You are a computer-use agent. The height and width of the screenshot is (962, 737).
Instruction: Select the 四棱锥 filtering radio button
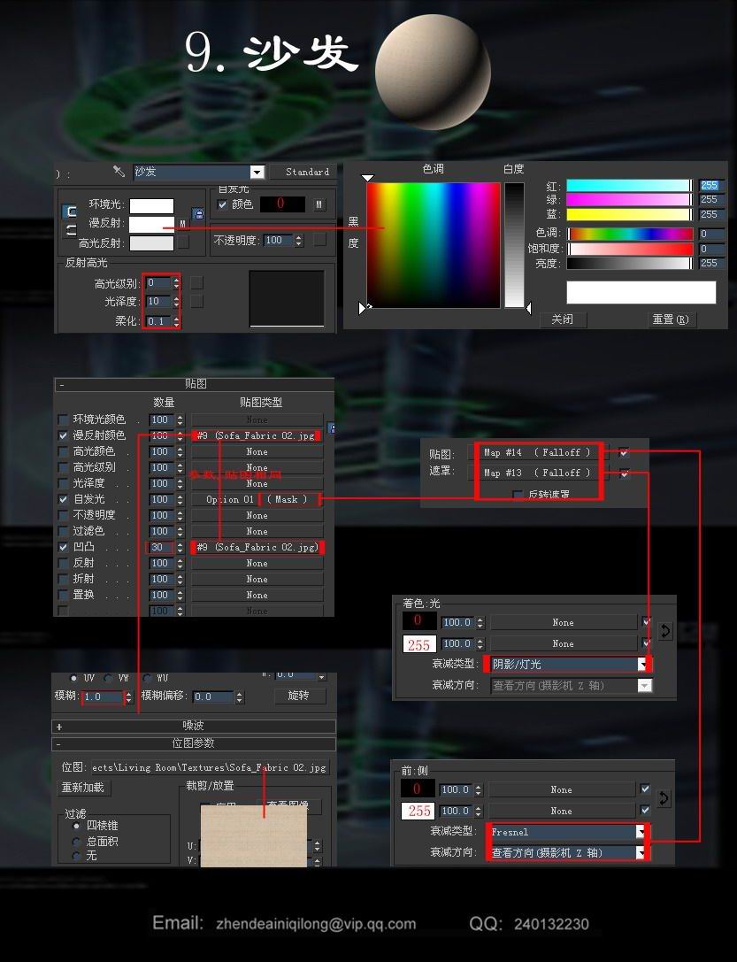pyautogui.click(x=77, y=826)
